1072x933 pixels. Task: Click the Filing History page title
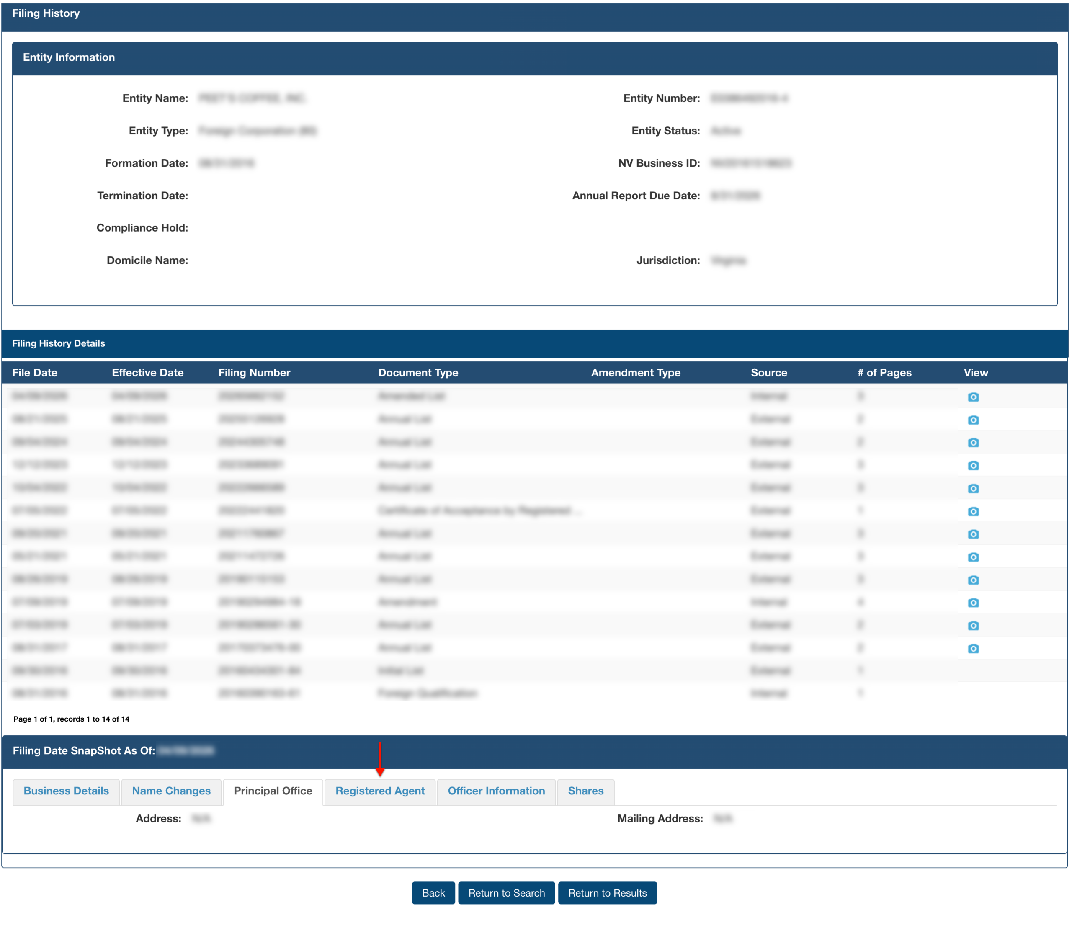point(46,13)
